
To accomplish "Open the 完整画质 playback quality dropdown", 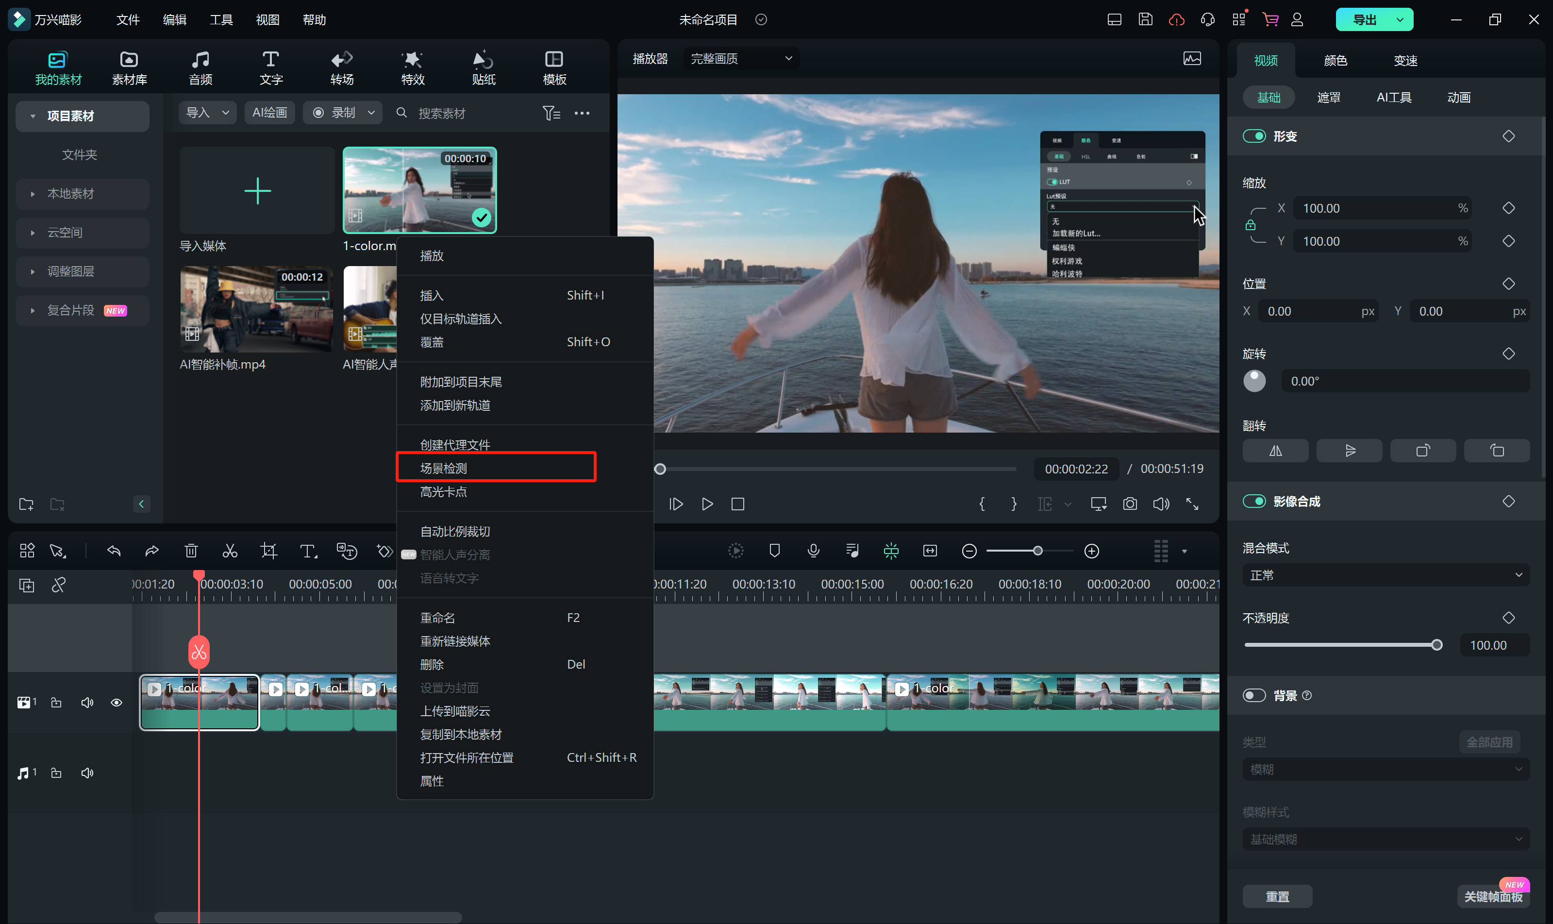I will (x=741, y=59).
